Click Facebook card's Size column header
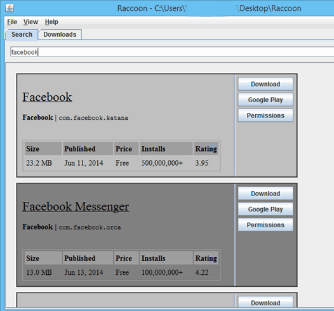This screenshot has width=334, height=311. click(x=43, y=149)
